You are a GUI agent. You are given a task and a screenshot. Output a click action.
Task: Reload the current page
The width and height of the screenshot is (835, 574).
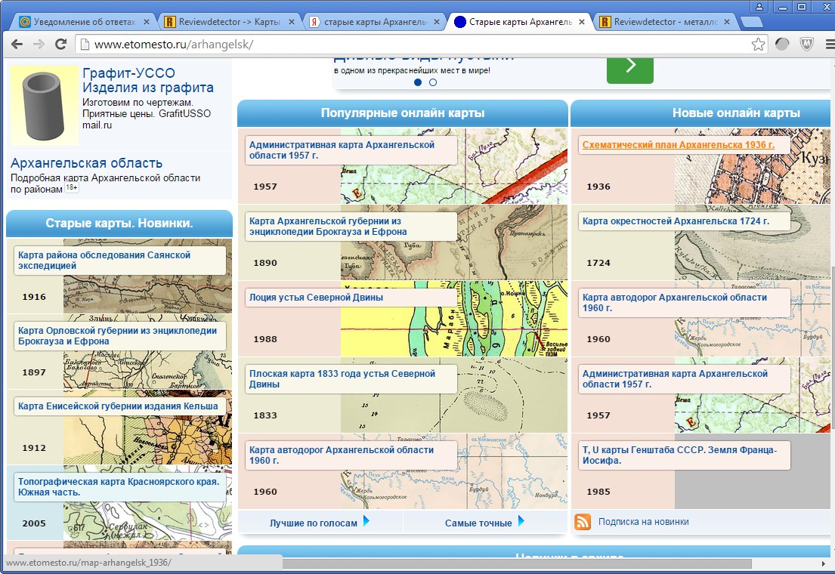(60, 45)
